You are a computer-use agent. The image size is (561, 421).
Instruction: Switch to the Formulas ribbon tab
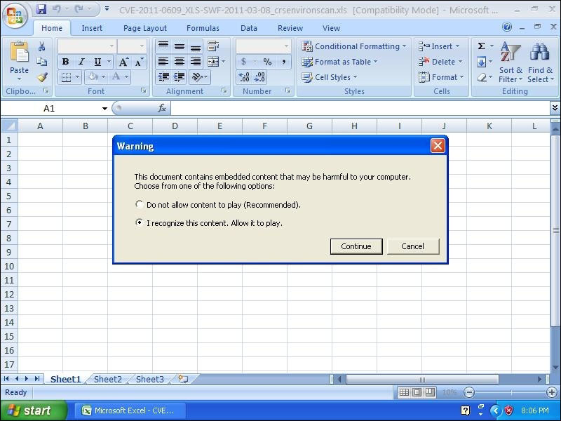coord(203,28)
